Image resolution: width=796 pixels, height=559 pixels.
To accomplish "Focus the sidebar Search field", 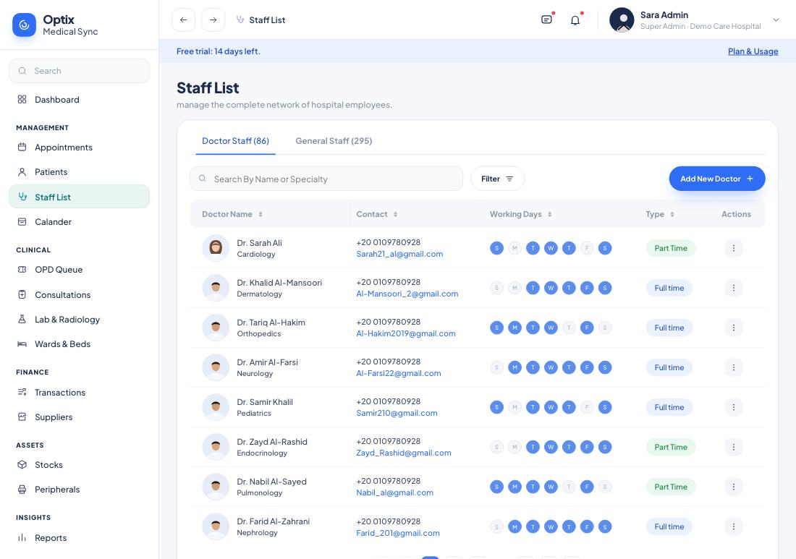I will pos(79,71).
